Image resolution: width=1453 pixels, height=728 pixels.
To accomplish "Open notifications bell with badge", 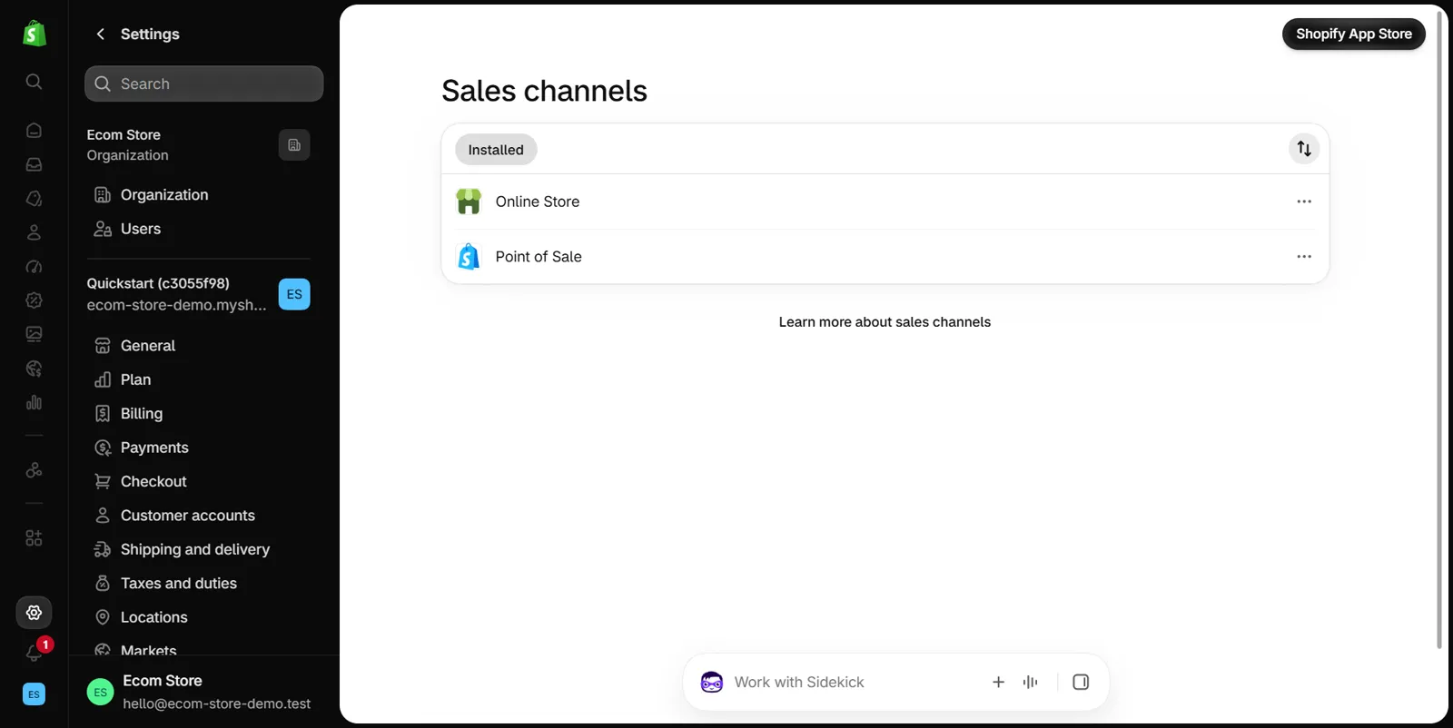I will coord(35,652).
